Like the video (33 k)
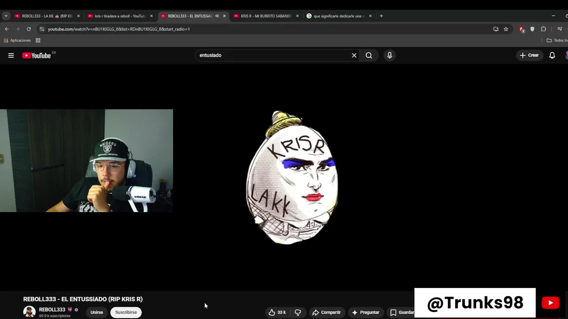Screen dimensions: 568x319 (277, 312)
